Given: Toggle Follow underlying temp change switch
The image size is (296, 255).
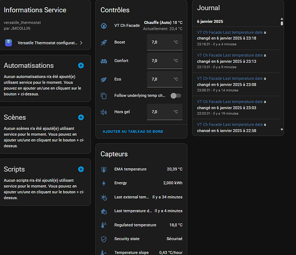Looking at the screenshot, I should click(x=176, y=96).
